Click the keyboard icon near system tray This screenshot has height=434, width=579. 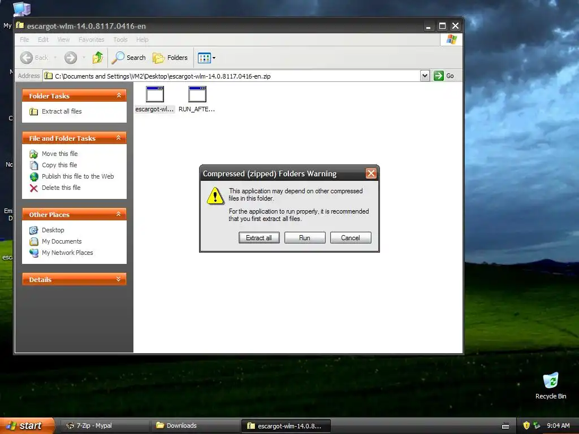[505, 426]
